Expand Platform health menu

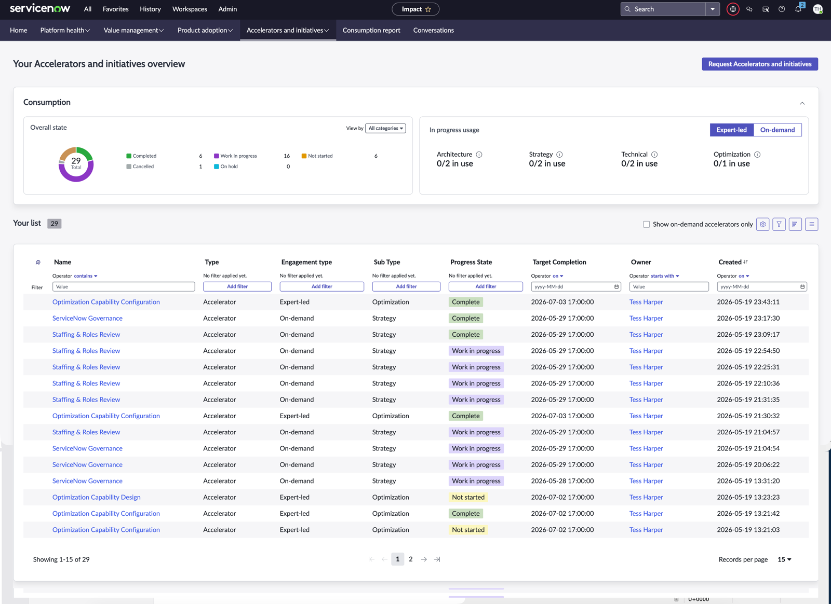tap(65, 30)
